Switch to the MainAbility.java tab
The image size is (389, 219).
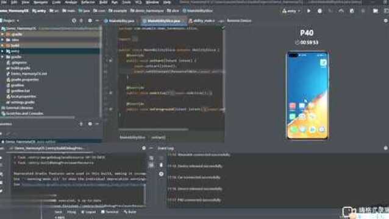(120, 21)
